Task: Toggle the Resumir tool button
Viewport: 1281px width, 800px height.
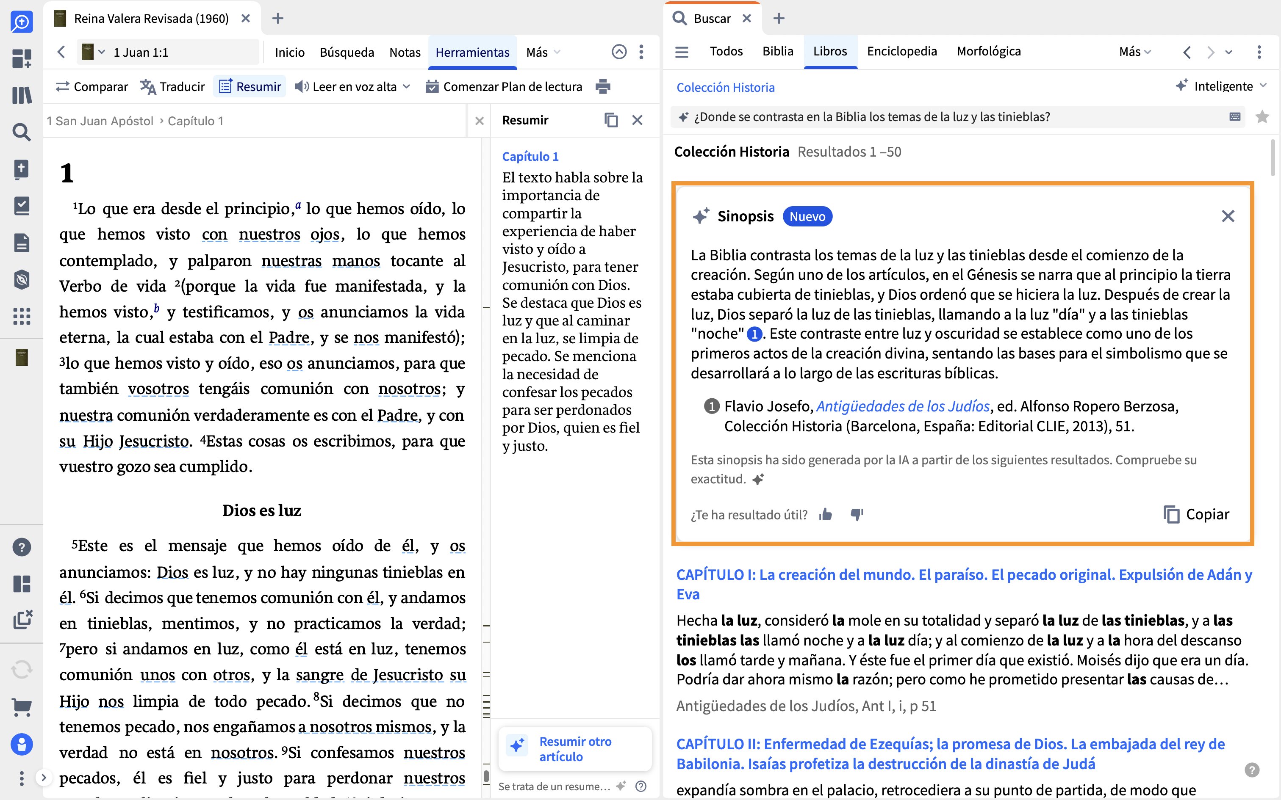Action: pyautogui.click(x=250, y=86)
